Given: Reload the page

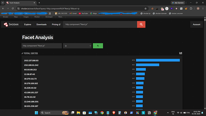Looking at the screenshot, I should point(13,9).
